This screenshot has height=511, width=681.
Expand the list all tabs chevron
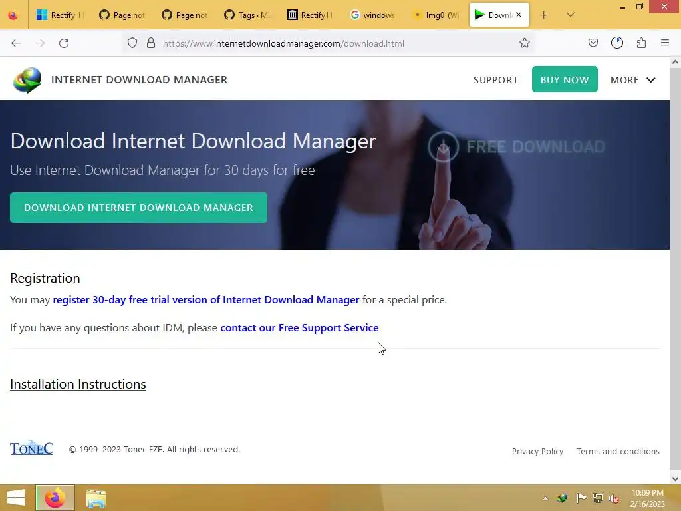tap(571, 15)
